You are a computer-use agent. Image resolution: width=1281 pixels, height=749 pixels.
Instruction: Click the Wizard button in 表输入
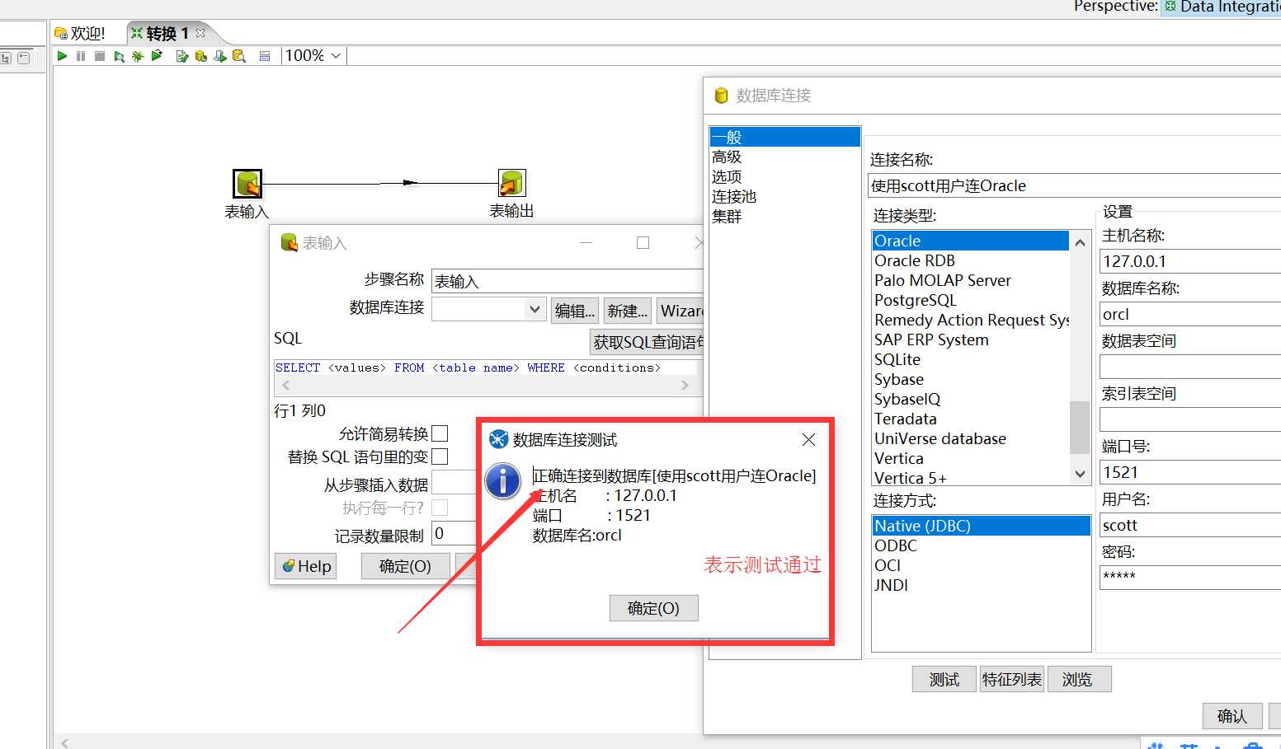[x=680, y=311]
